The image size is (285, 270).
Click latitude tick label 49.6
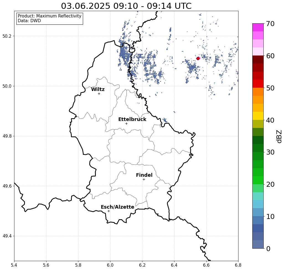(x=7, y=186)
